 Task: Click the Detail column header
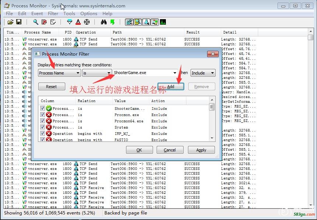[239, 32]
